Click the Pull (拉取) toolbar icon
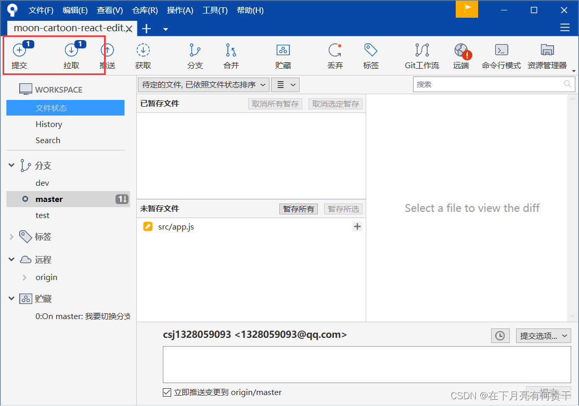 [x=71, y=55]
